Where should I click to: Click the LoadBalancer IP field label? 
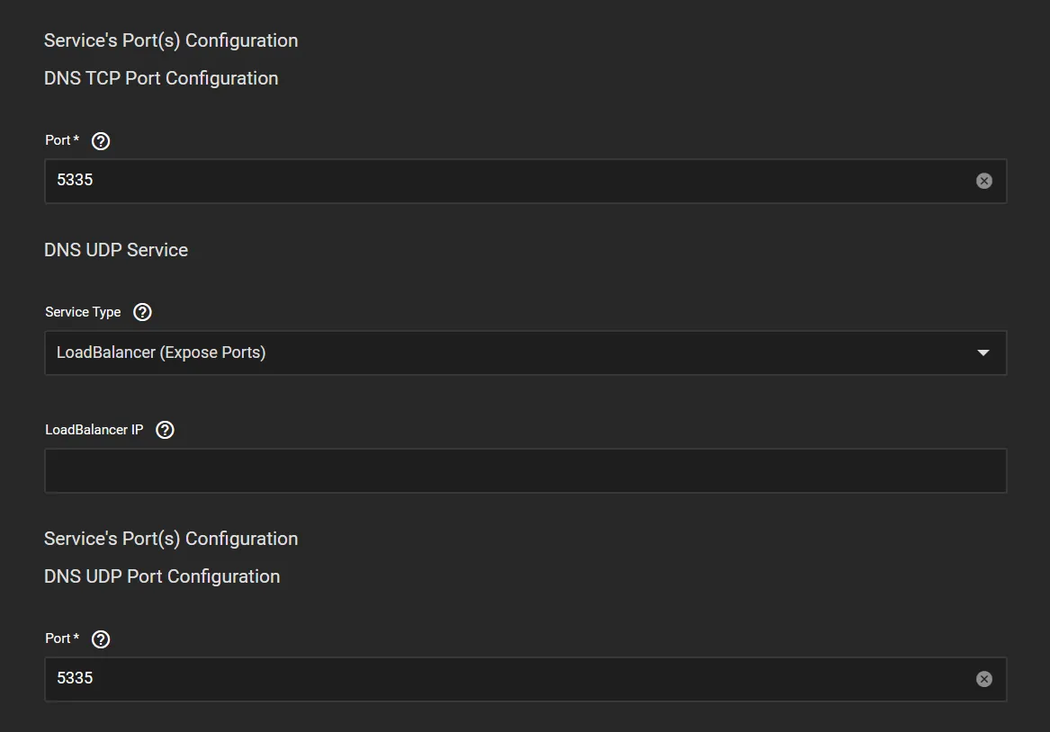click(x=94, y=430)
